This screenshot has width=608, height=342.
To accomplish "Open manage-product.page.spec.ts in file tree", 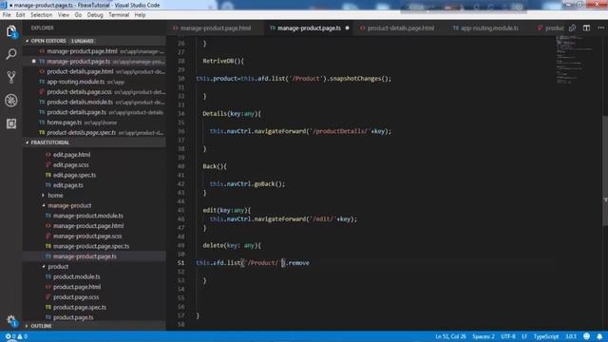I will point(95,246).
